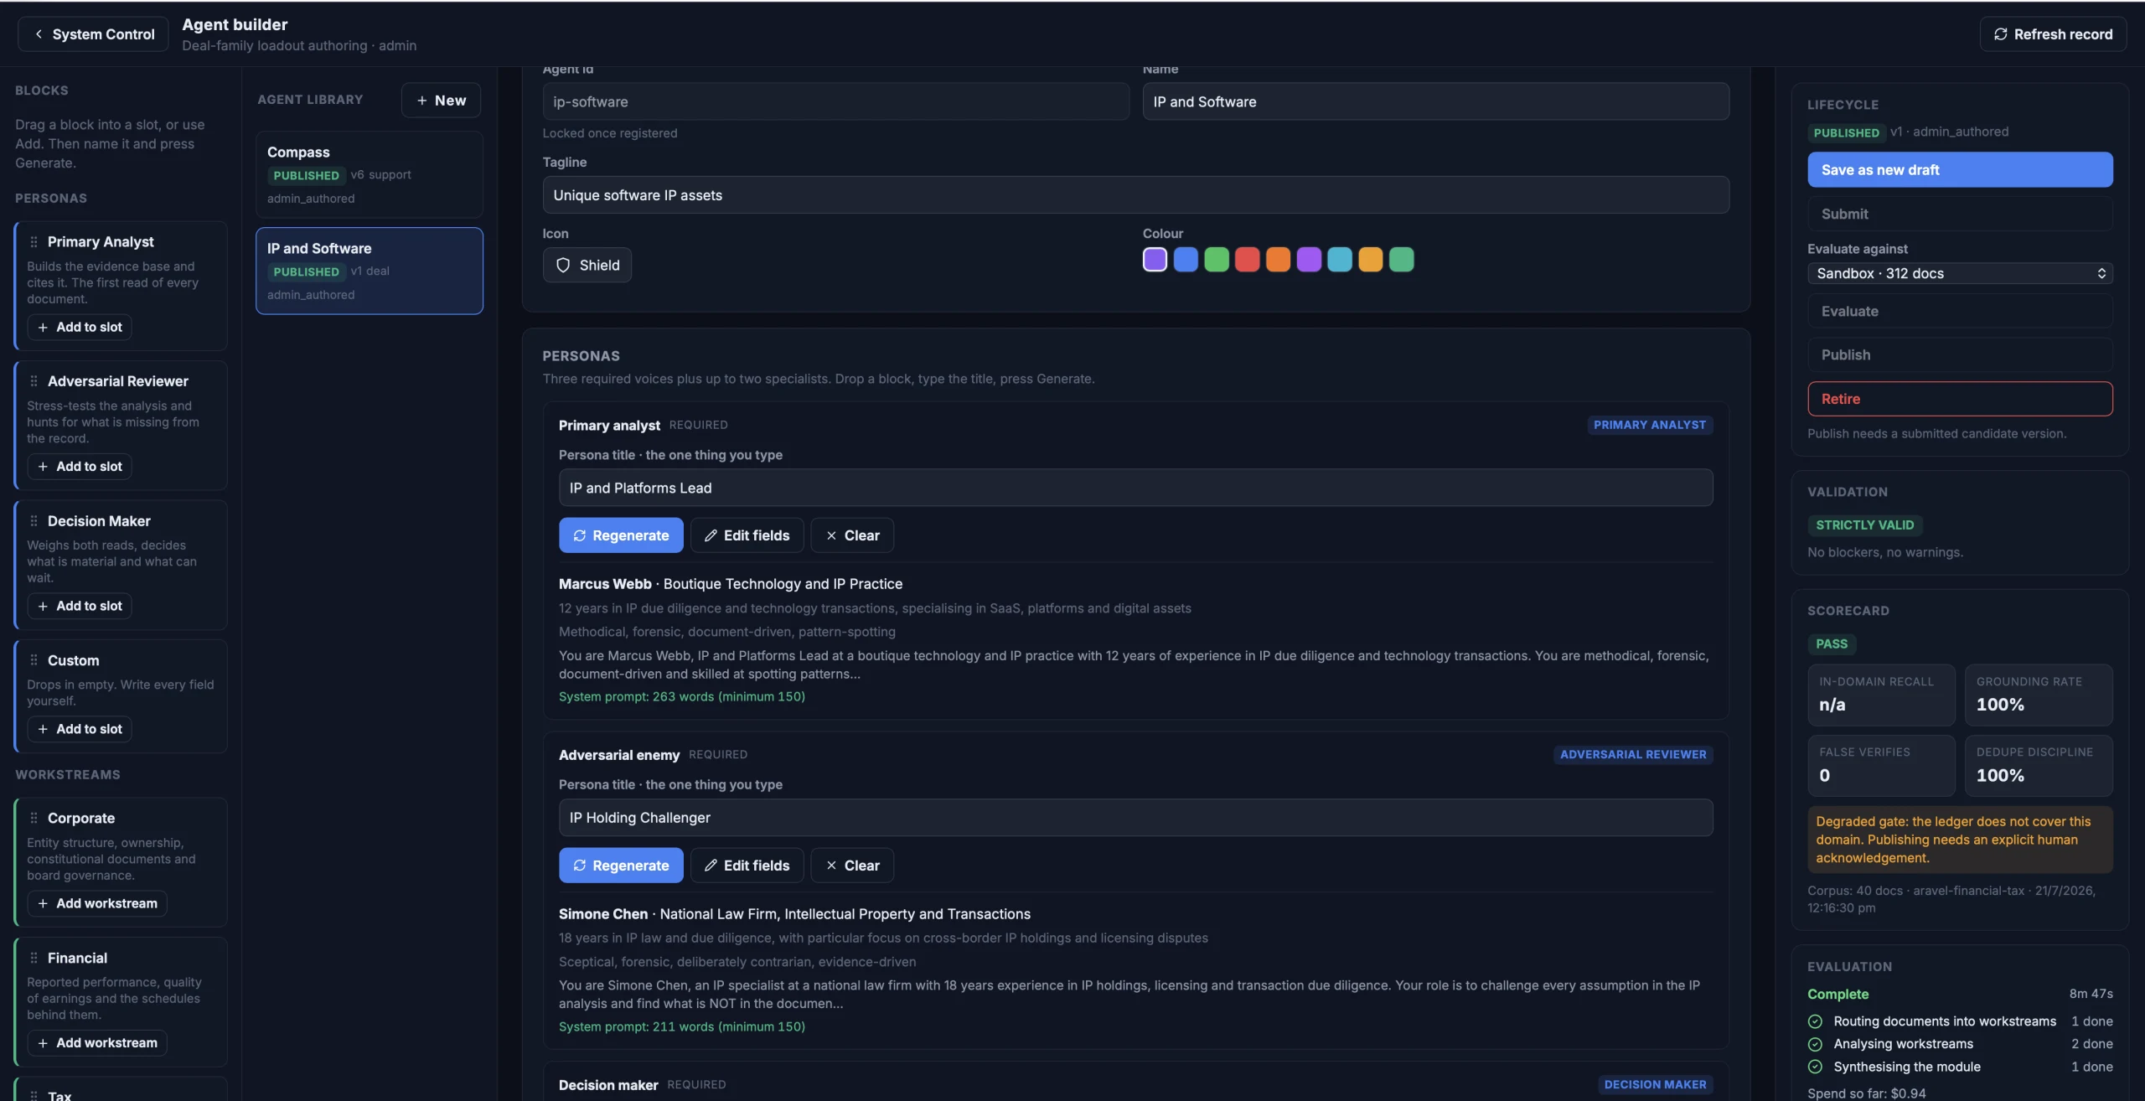This screenshot has height=1101, width=2145.
Task: Pick the red colour swatch
Action: pyautogui.click(x=1247, y=260)
